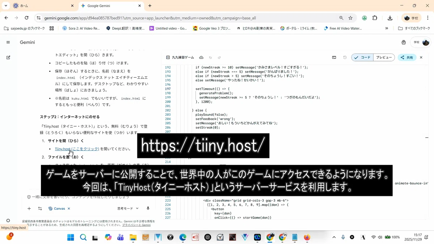This screenshot has height=244, width=434.
Task: Bookmark this page with the star icon
Action: [350, 18]
